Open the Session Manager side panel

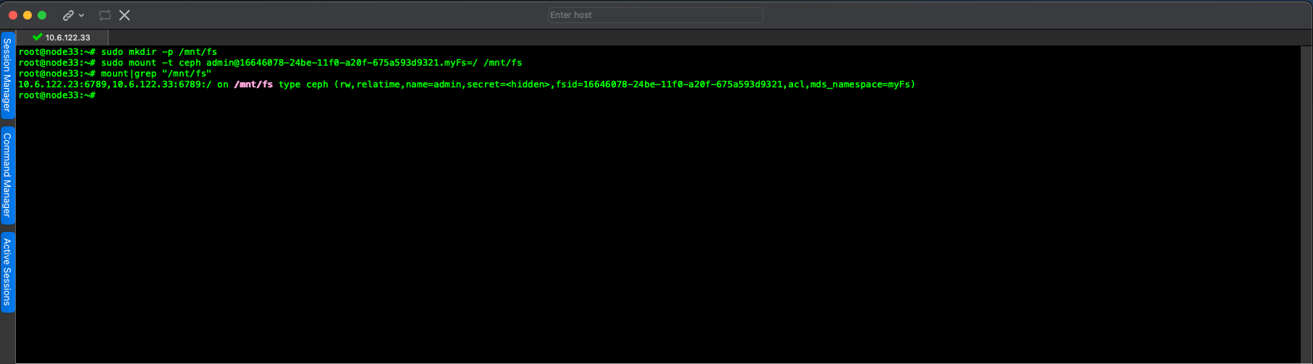tap(7, 74)
